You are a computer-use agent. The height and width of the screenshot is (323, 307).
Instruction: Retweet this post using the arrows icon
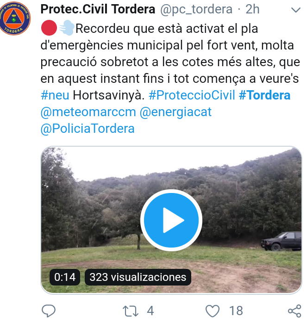pos(130,311)
